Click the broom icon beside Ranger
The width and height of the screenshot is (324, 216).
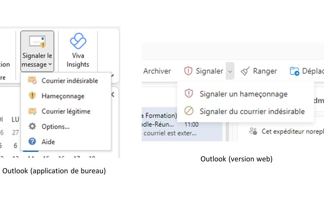click(x=245, y=71)
